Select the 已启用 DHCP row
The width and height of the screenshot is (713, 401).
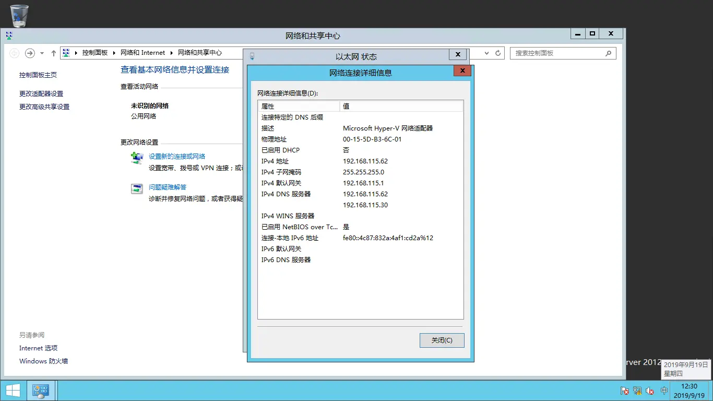pyautogui.click(x=361, y=150)
